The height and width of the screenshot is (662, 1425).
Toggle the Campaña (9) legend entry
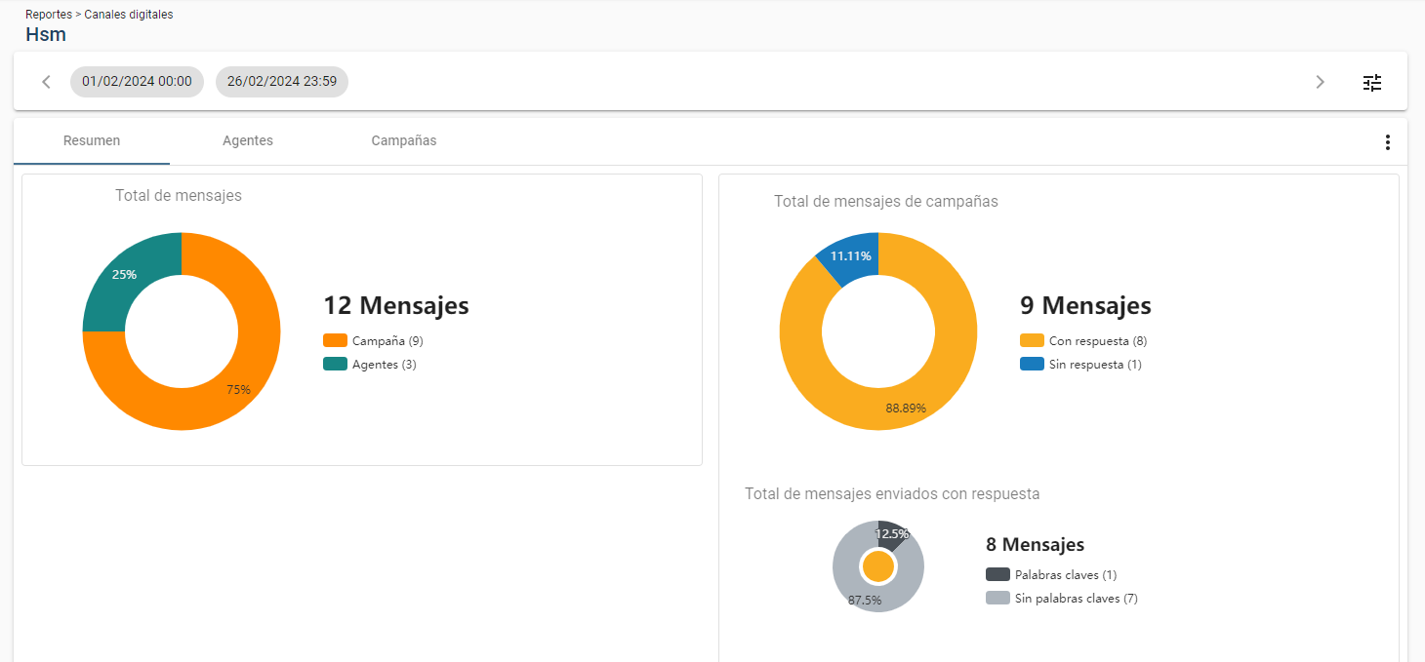(374, 341)
